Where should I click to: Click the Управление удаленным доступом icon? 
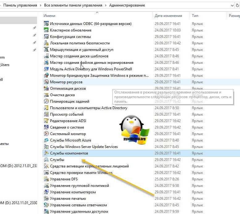pos(46,212)
